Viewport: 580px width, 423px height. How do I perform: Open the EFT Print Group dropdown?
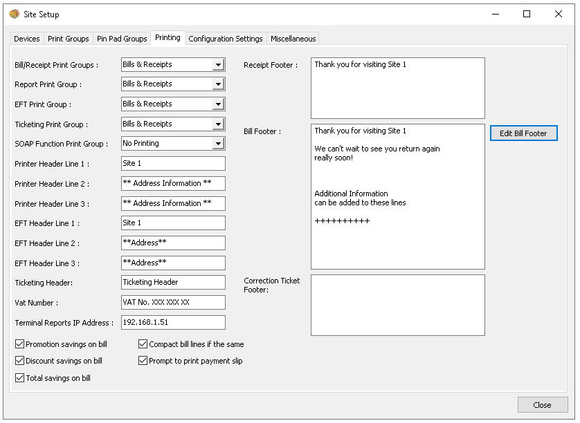pos(218,104)
